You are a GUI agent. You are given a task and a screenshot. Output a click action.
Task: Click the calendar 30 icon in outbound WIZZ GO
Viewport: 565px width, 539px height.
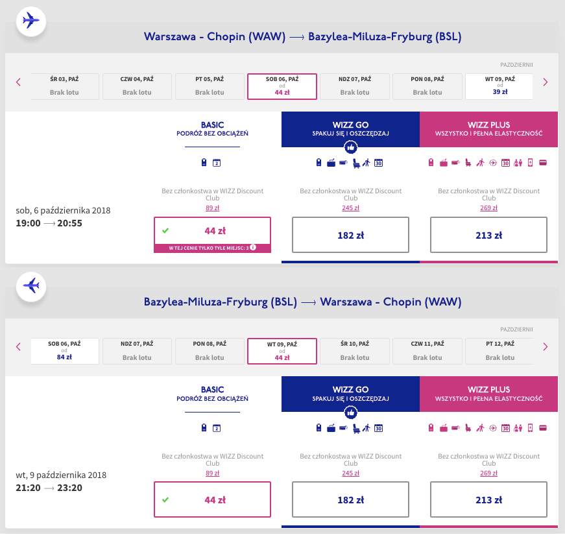pyautogui.click(x=378, y=163)
